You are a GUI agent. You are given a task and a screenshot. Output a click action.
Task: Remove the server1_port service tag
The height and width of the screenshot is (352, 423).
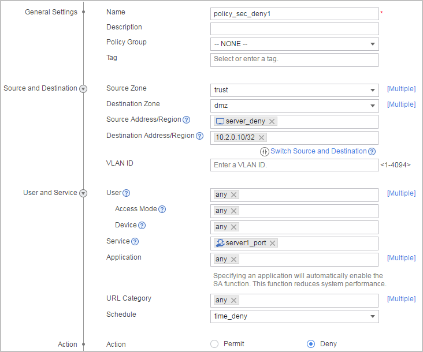click(x=273, y=243)
